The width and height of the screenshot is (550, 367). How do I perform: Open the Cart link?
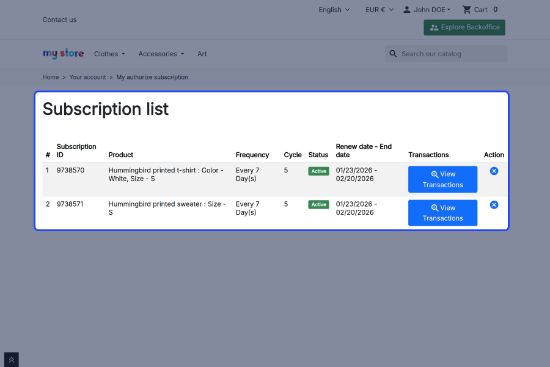pos(480,10)
